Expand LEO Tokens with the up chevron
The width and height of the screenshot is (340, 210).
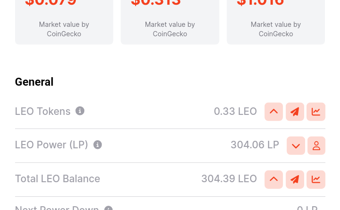pos(274,112)
